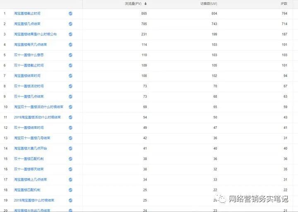This screenshot has height=212, width=298.
Task: Select the PV value 785 in row 2
Action: click(x=144, y=24)
